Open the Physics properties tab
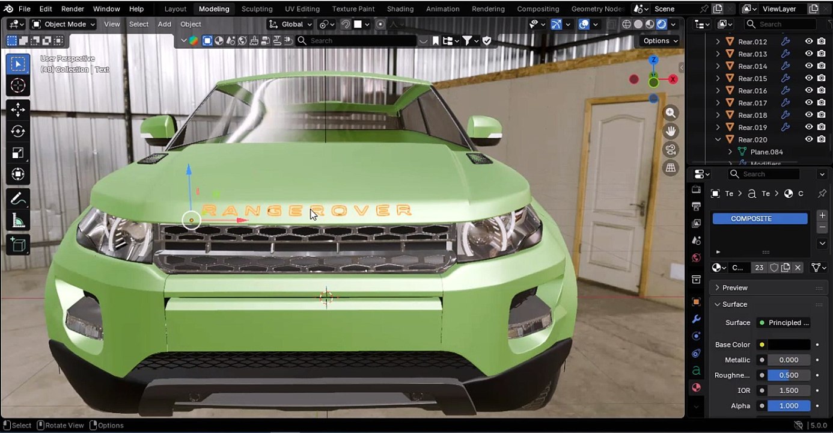The width and height of the screenshot is (833, 433). click(x=696, y=336)
